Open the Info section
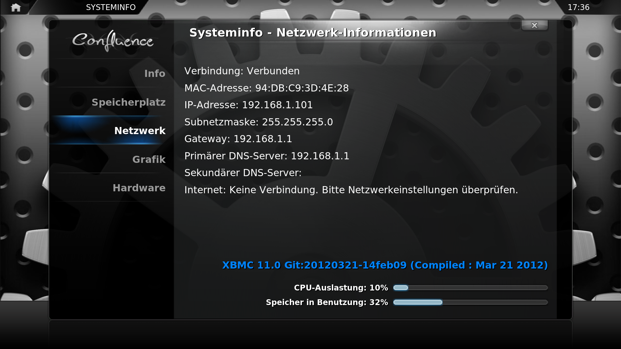The height and width of the screenshot is (349, 621). click(x=155, y=74)
